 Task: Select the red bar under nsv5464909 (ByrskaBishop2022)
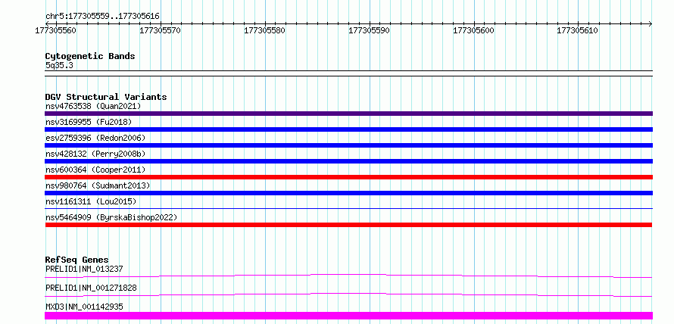tap(348, 225)
